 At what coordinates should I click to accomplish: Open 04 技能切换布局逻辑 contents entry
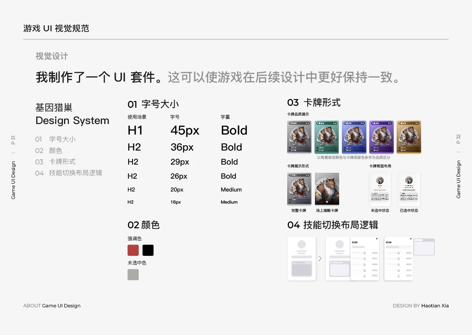[x=69, y=173]
